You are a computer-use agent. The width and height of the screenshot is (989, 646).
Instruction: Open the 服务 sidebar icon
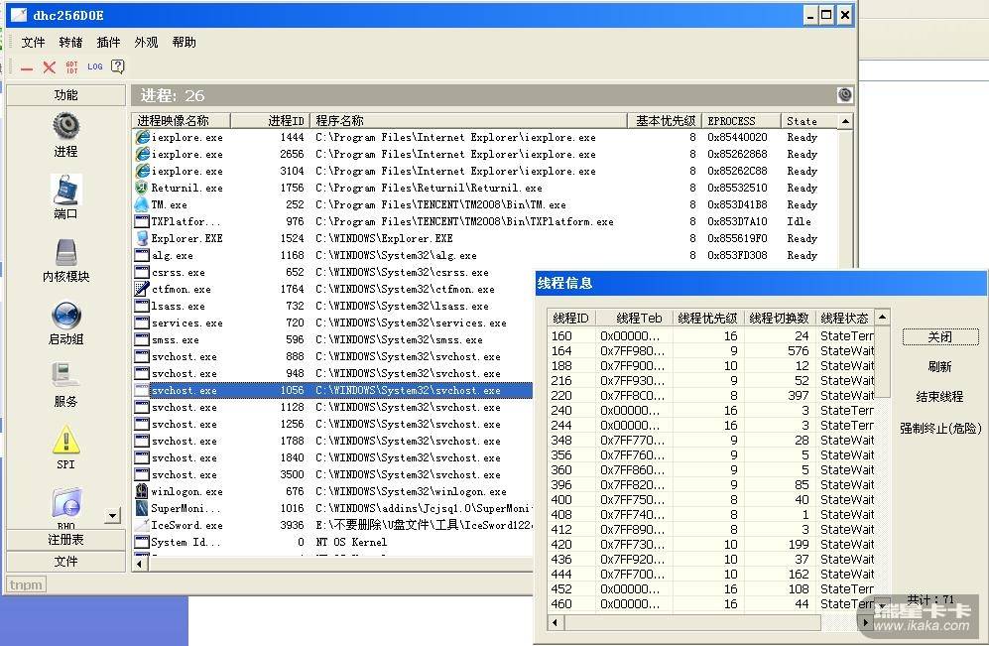65,376
